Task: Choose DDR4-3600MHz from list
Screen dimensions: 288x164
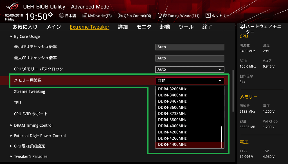Action: 189,107
